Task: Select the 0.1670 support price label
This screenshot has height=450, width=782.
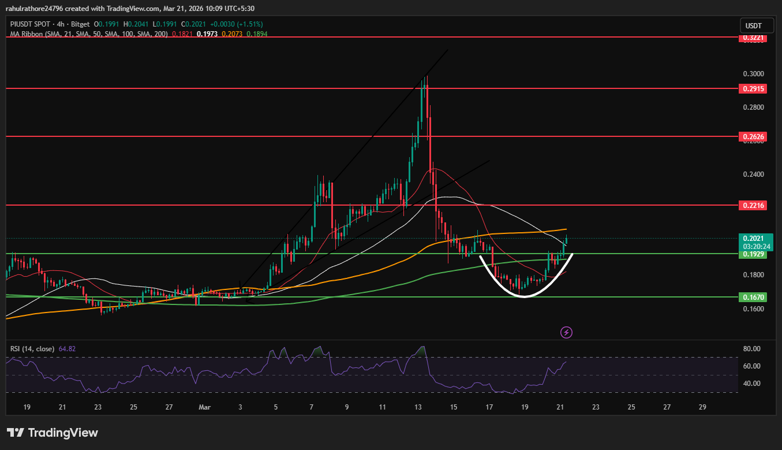Action: click(x=753, y=297)
